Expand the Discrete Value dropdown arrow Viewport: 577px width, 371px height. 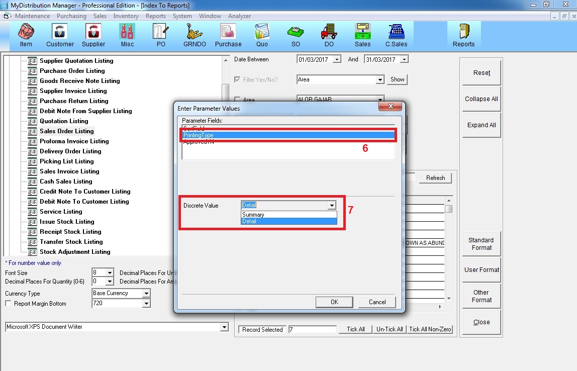click(x=332, y=205)
